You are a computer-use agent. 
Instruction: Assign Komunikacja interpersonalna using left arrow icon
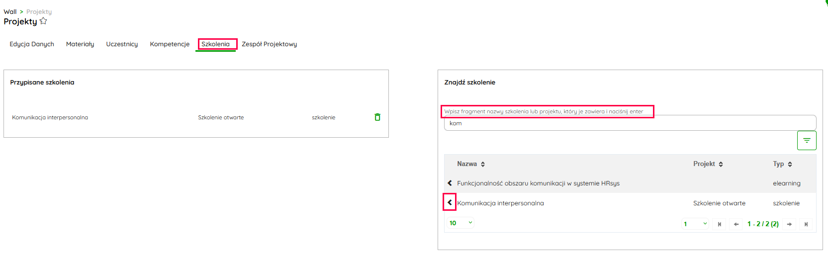[450, 203]
